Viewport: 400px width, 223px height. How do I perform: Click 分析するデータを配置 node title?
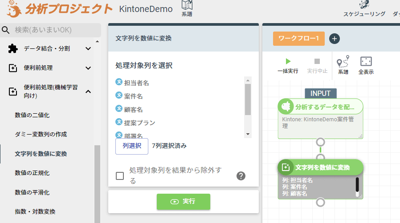pos(325,107)
